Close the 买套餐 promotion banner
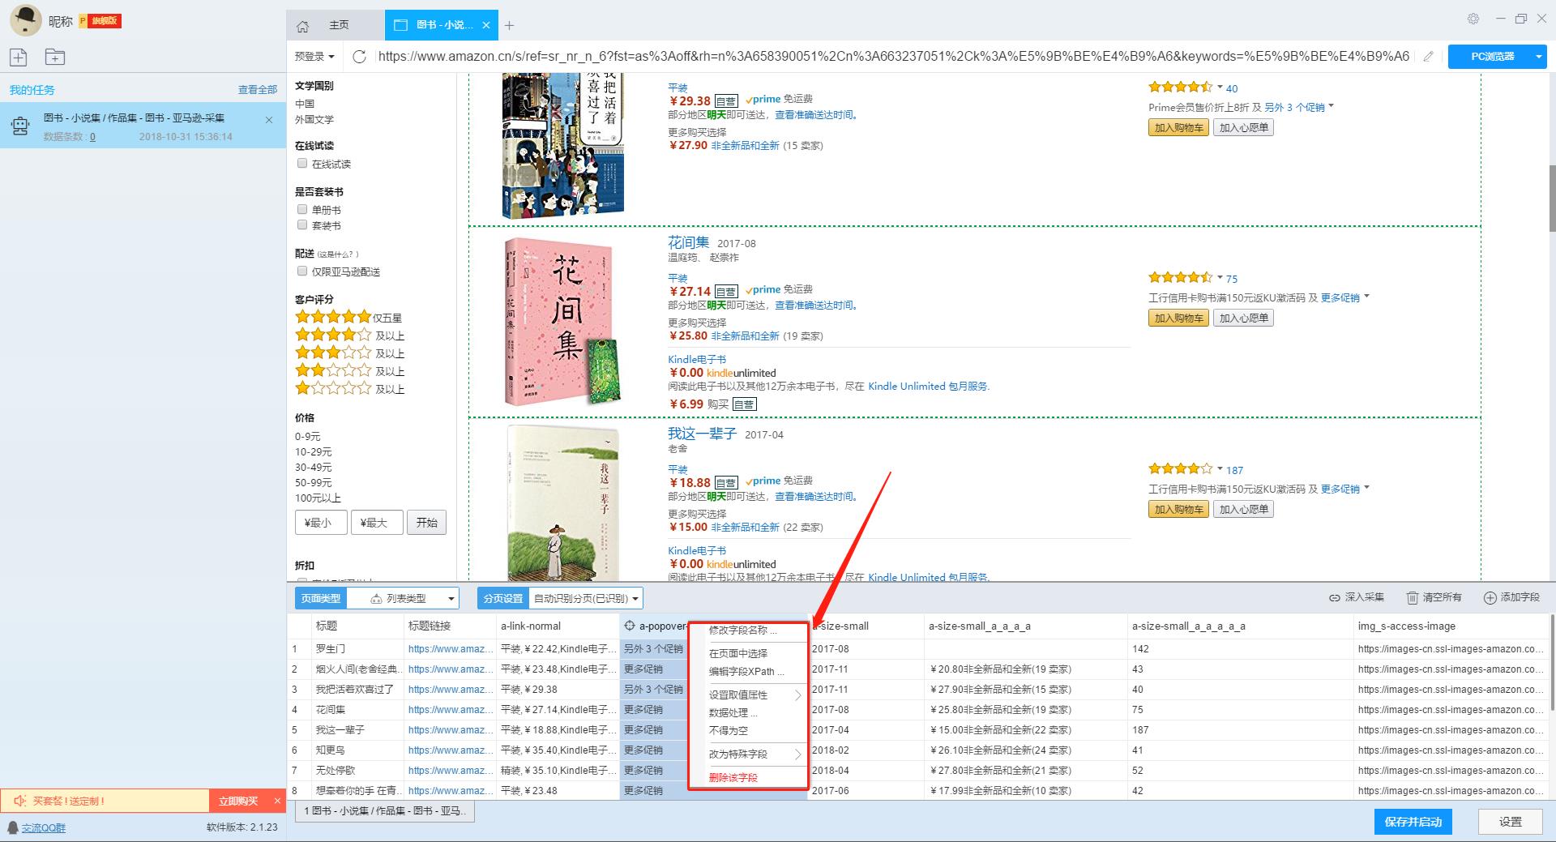Viewport: 1556px width, 842px height. [277, 801]
